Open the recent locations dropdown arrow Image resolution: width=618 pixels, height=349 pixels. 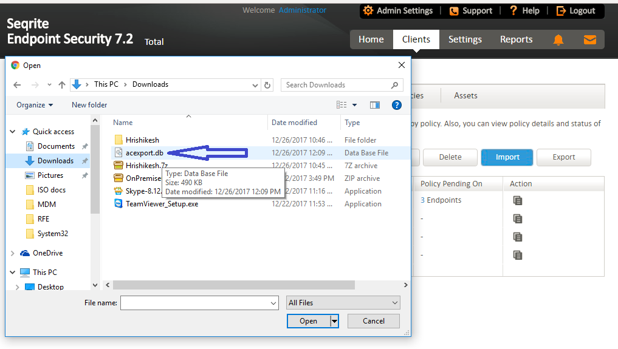point(49,85)
